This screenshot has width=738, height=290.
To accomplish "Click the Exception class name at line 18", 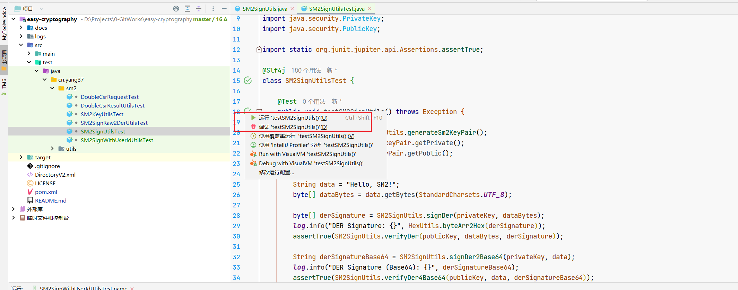I will click(x=440, y=112).
